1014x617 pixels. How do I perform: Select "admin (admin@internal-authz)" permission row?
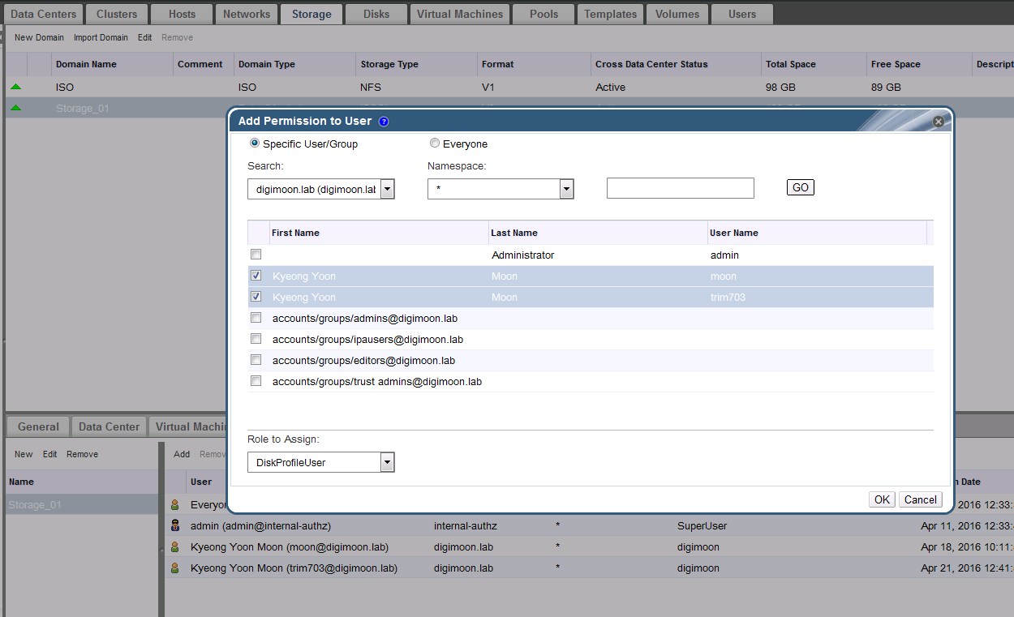tap(590, 525)
